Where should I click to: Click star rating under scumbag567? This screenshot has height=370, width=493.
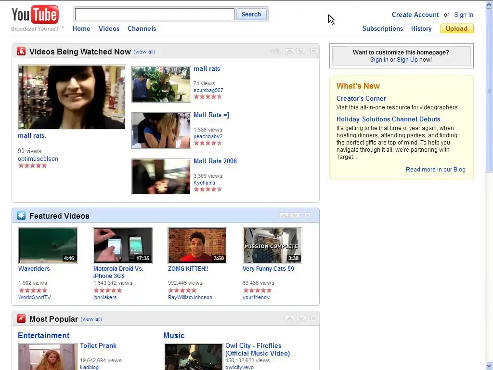(x=208, y=96)
